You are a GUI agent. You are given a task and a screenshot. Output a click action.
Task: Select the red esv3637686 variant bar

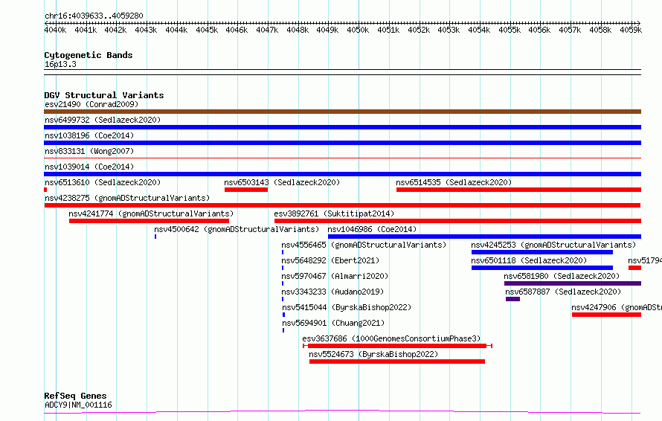[x=398, y=346]
